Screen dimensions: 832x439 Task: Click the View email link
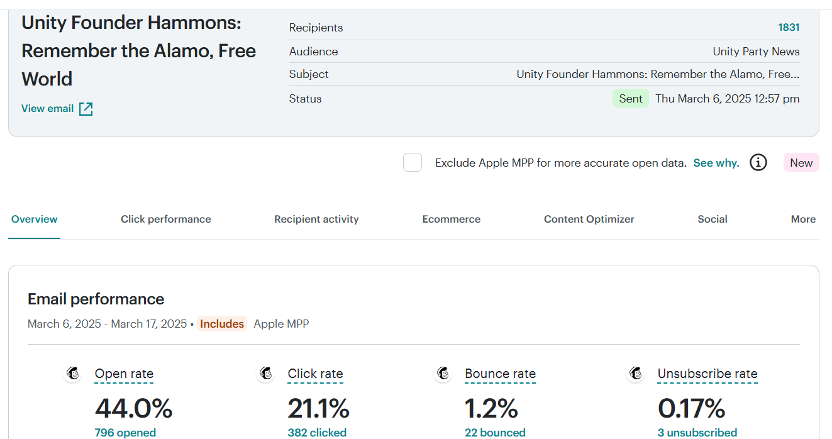click(x=48, y=109)
